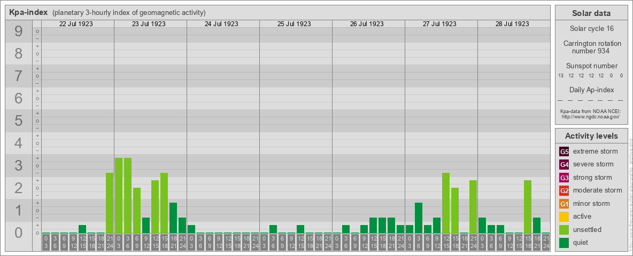Click the 27 Jul 3-6 quiet bar
The height and width of the screenshot is (256, 633).
click(x=418, y=218)
